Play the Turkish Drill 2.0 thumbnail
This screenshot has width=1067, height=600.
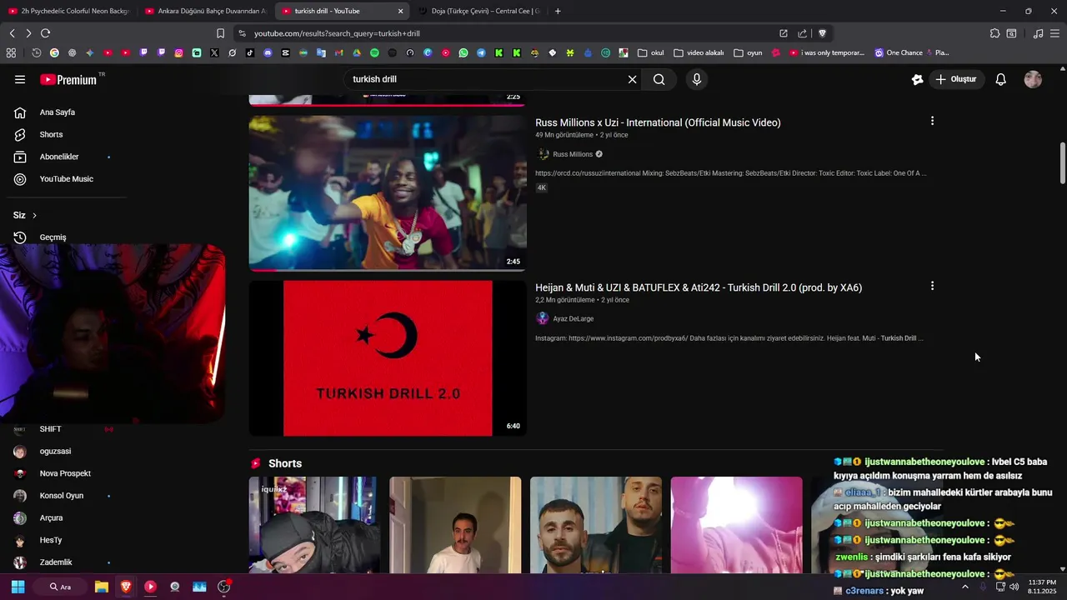pyautogui.click(x=388, y=358)
